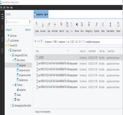Open the navigation history dropdown arrow

[x=40, y=41]
